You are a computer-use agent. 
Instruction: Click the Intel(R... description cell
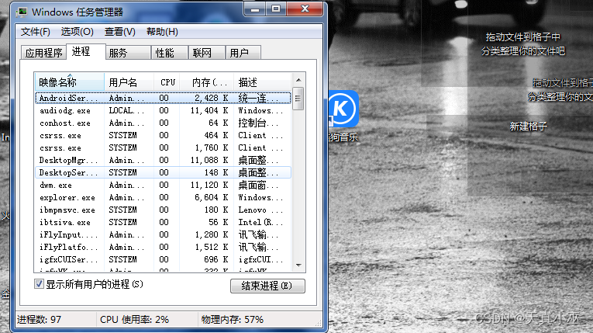pyautogui.click(x=260, y=222)
